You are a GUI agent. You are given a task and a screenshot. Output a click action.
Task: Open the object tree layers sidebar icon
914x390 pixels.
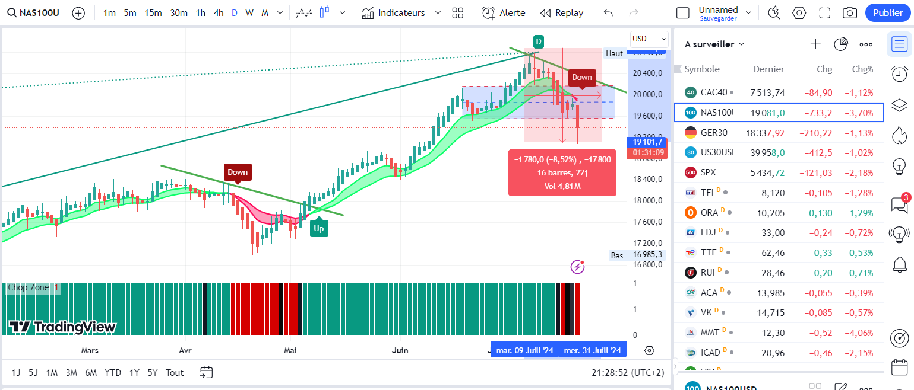[x=900, y=105]
